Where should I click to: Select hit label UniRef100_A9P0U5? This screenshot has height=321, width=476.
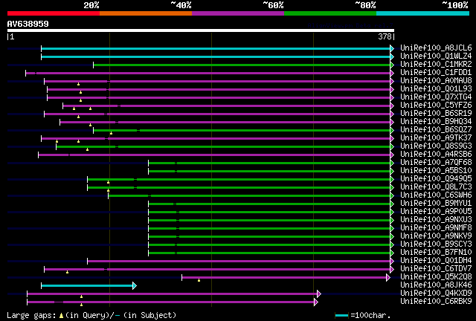coord(436,211)
